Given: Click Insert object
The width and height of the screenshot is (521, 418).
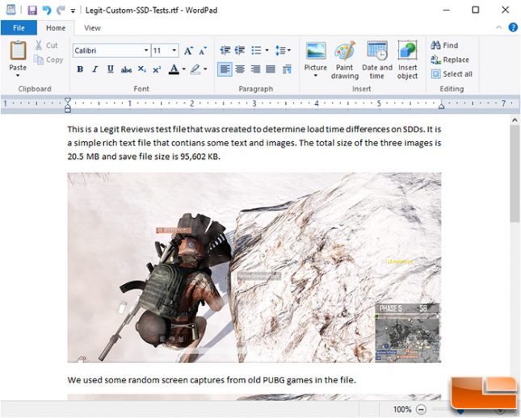Looking at the screenshot, I should tap(407, 60).
